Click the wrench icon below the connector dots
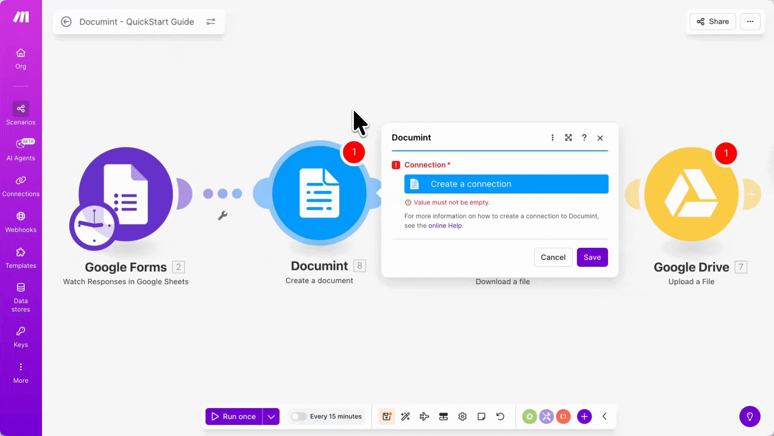Viewport: 774px width, 436px height. (x=223, y=216)
